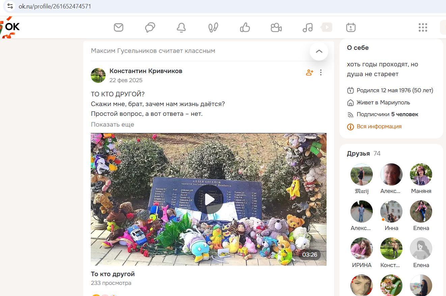Click the browser address bar URL

(x=55, y=6)
